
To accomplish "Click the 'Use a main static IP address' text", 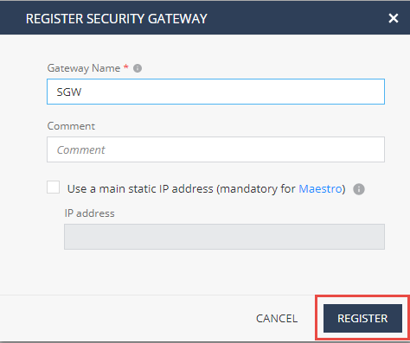I will (140, 189).
